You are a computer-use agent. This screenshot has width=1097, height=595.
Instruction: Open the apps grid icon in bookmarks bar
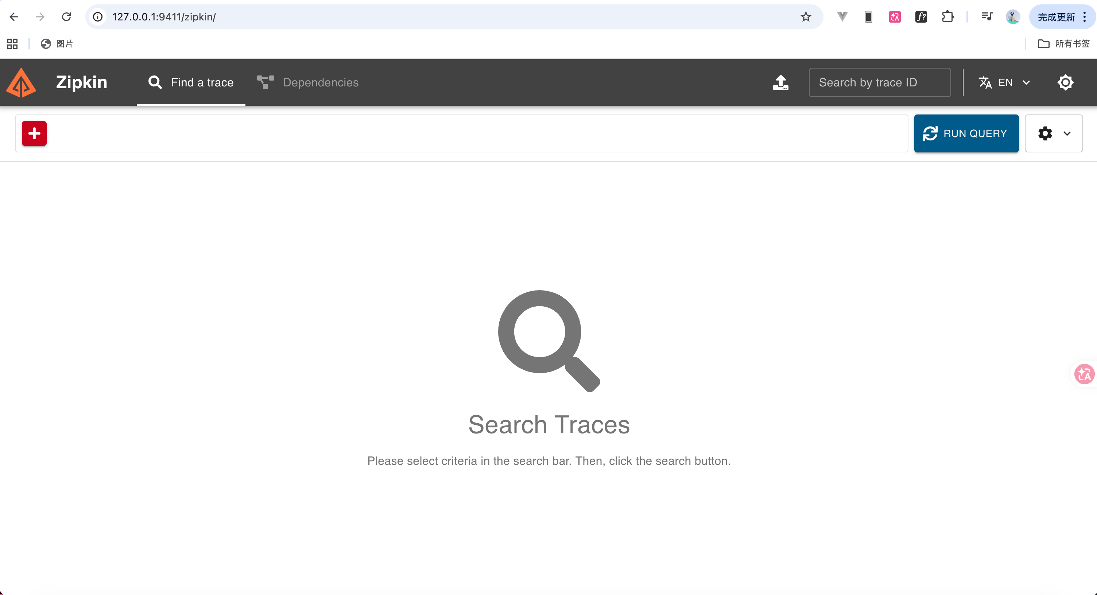click(12, 44)
